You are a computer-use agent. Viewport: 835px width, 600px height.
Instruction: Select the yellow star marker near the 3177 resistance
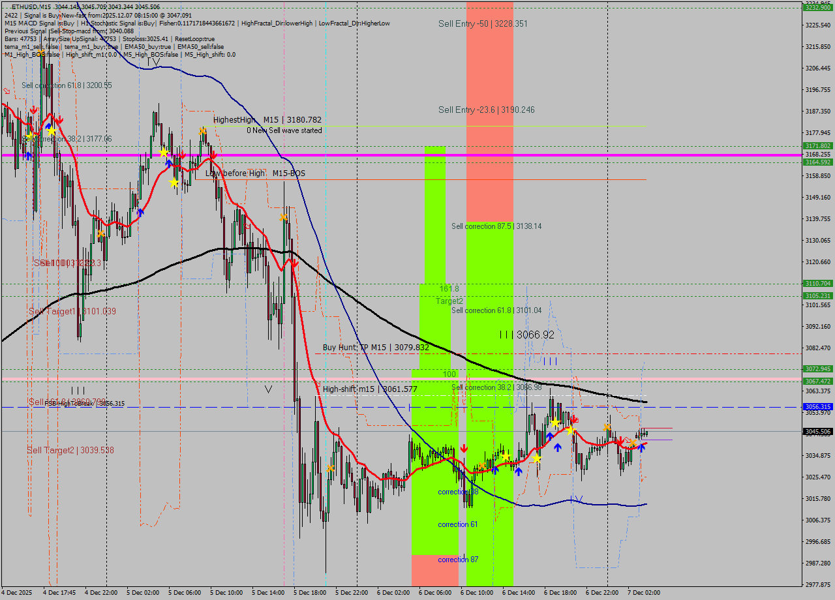(x=52, y=131)
